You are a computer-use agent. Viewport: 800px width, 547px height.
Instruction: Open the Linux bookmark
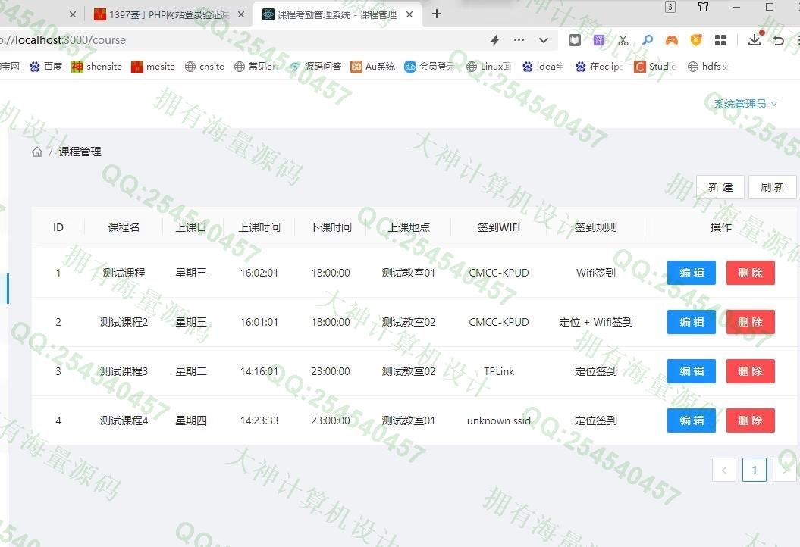pos(489,66)
